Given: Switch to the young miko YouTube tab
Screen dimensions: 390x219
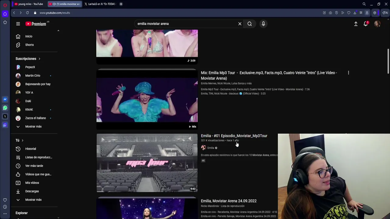Looking at the screenshot, I should point(29,4).
